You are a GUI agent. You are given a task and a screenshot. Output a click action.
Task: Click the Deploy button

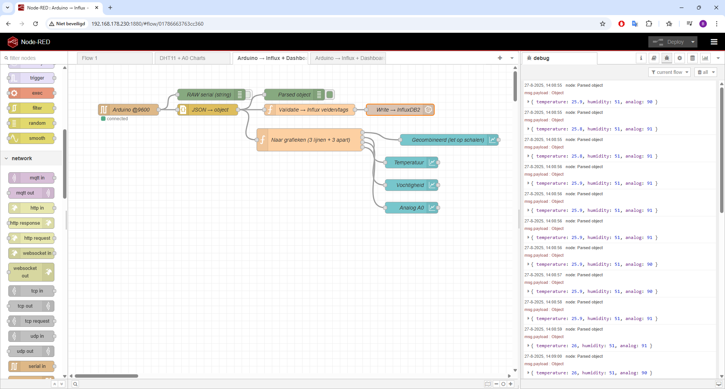tap(668, 42)
